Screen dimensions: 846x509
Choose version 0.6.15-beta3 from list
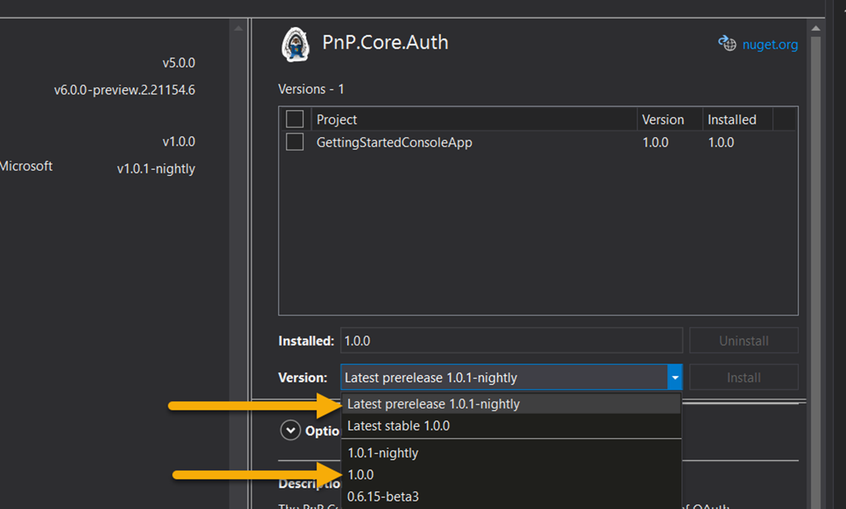[384, 497]
